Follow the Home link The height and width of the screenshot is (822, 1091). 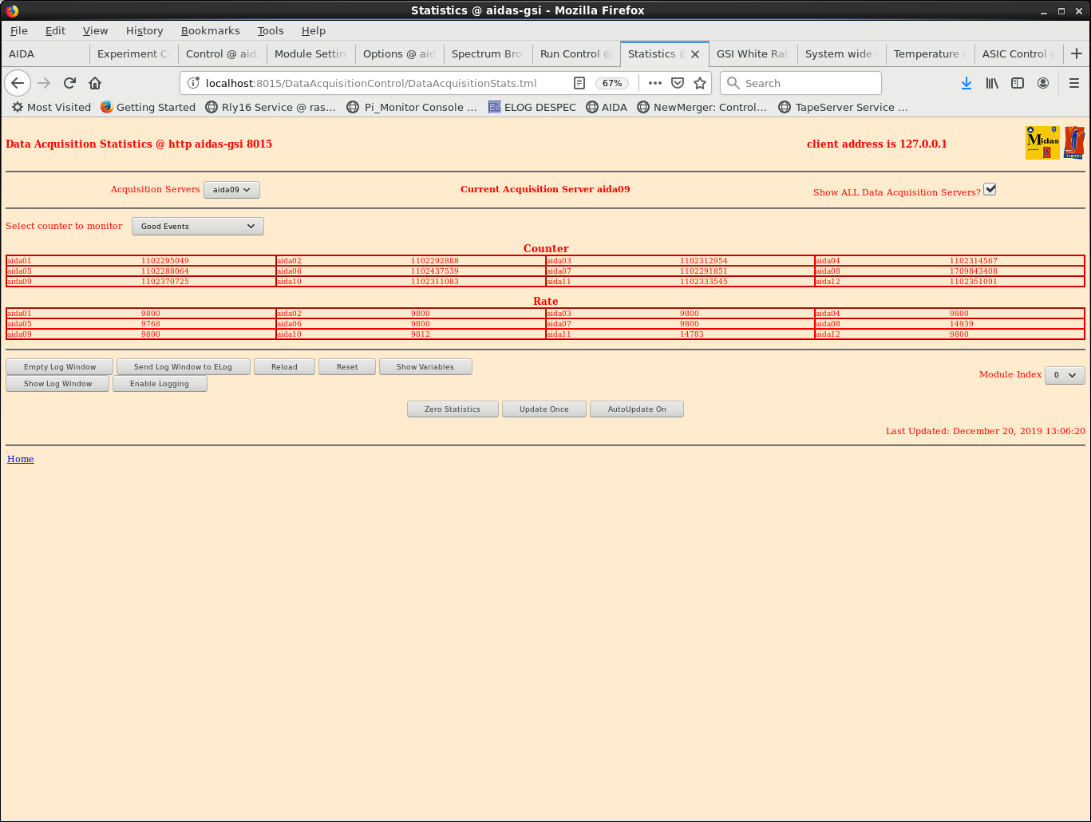(21, 459)
